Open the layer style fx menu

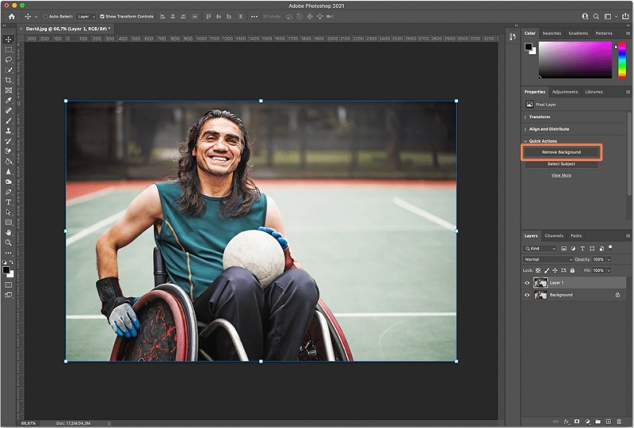tap(567, 422)
